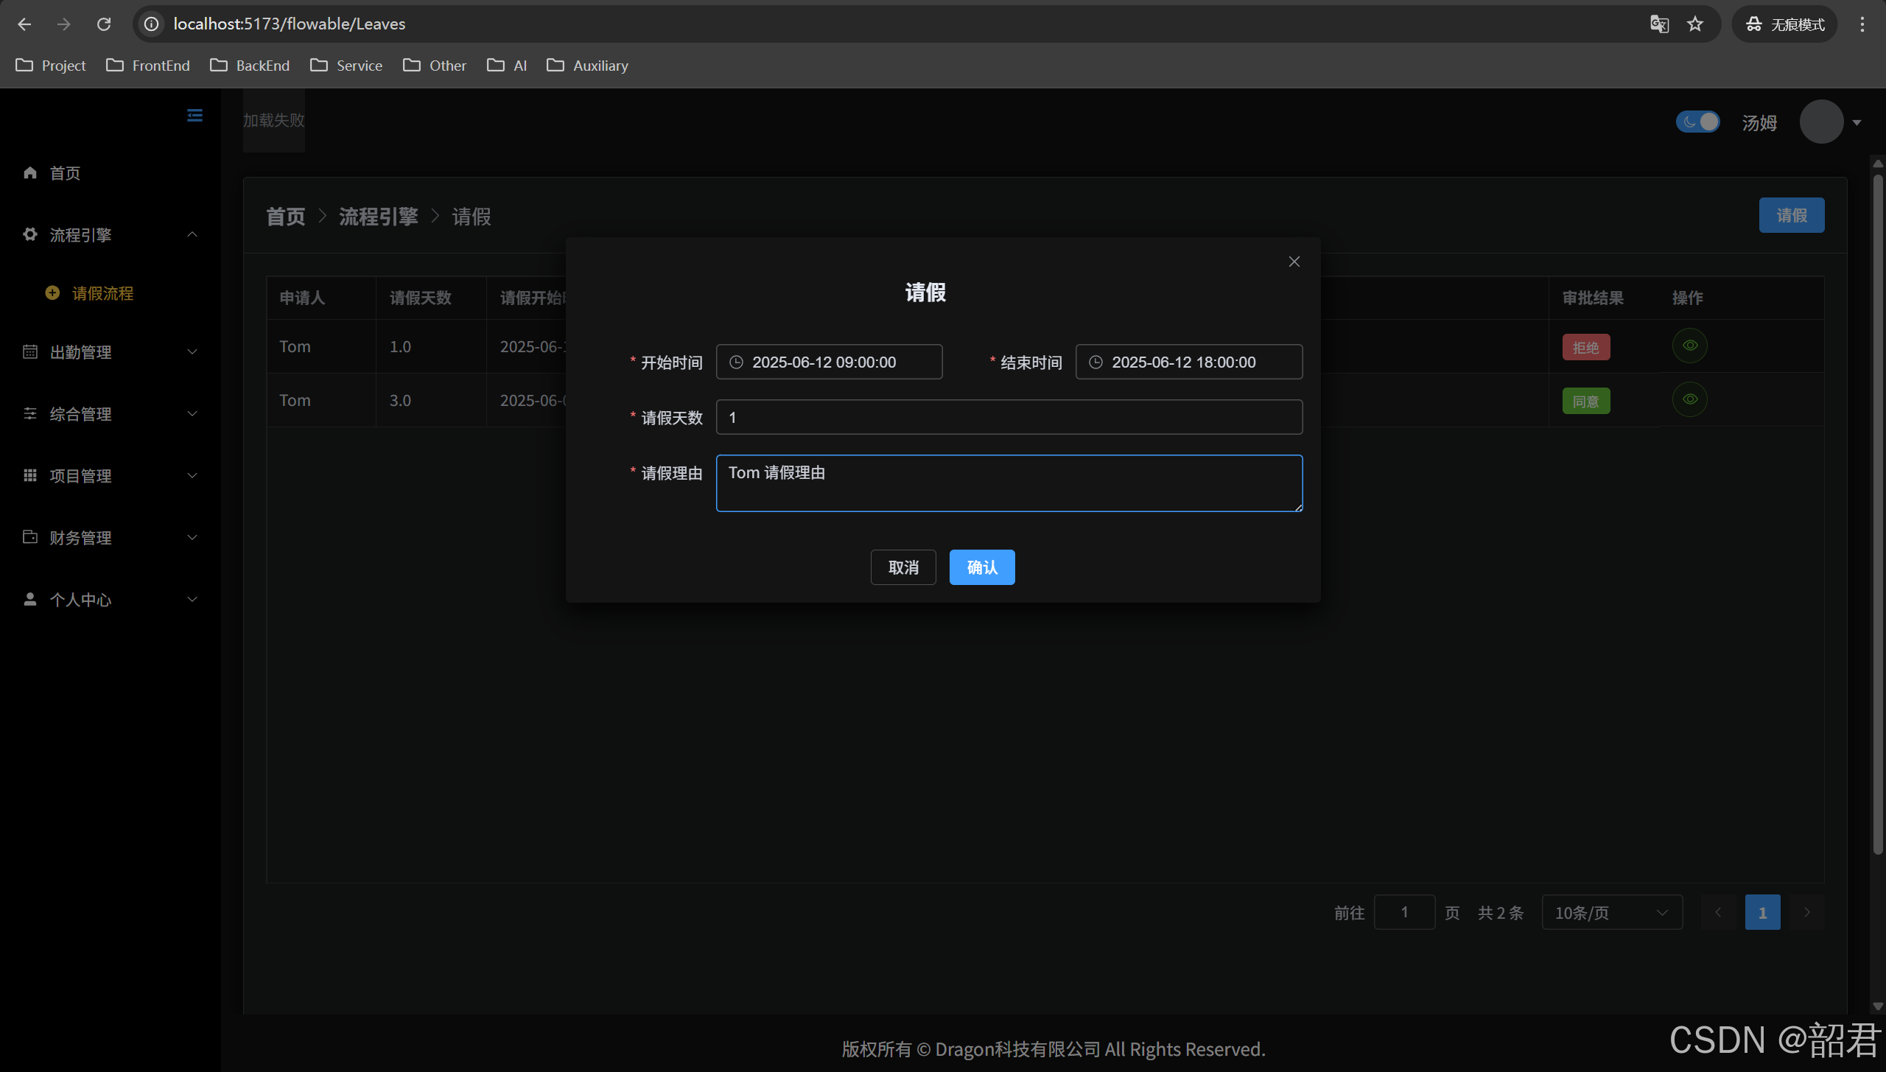Viewport: 1886px width, 1072px height.
Task: Select the 请假流程 menu item
Action: (102, 293)
